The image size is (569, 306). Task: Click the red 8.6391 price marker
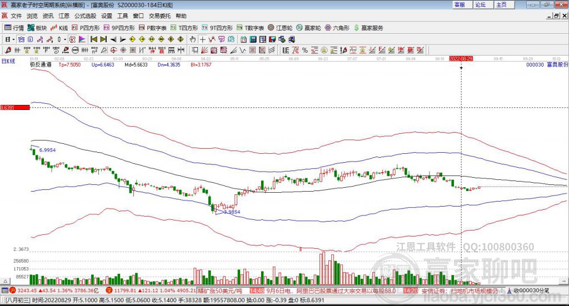tap(15, 107)
